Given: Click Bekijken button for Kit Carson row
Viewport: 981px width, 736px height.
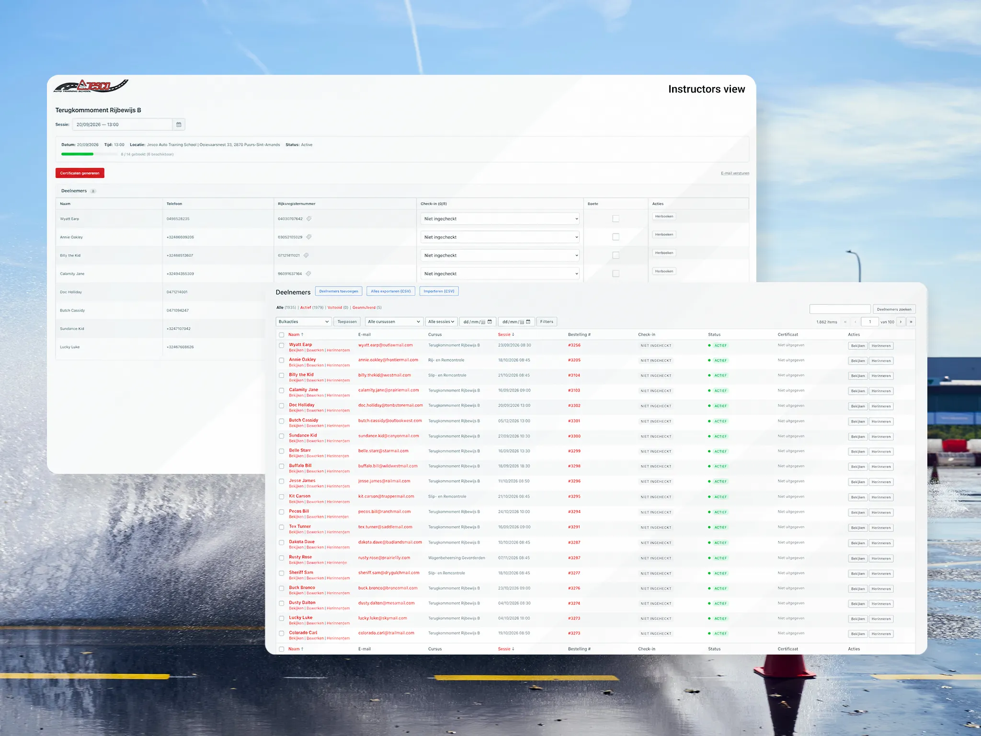Looking at the screenshot, I should click(857, 497).
